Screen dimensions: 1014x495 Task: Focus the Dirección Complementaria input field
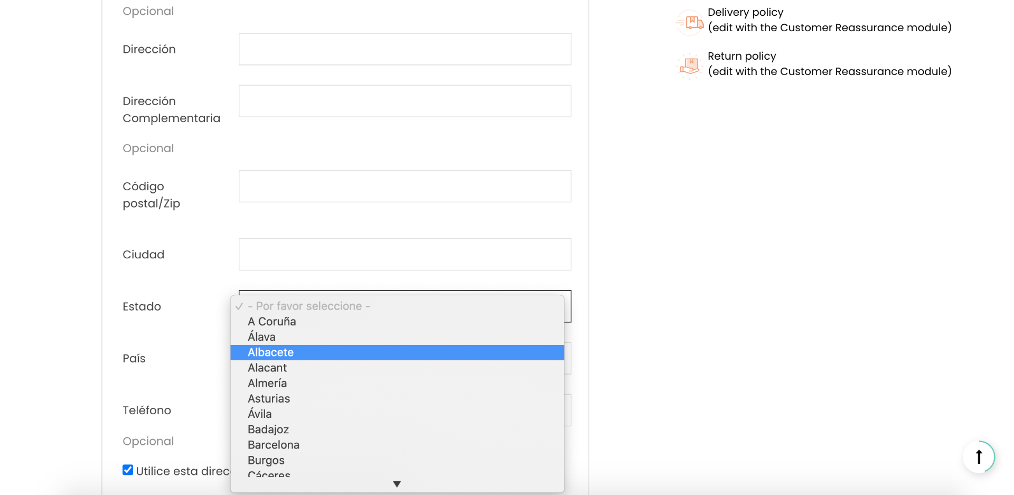coord(405,101)
